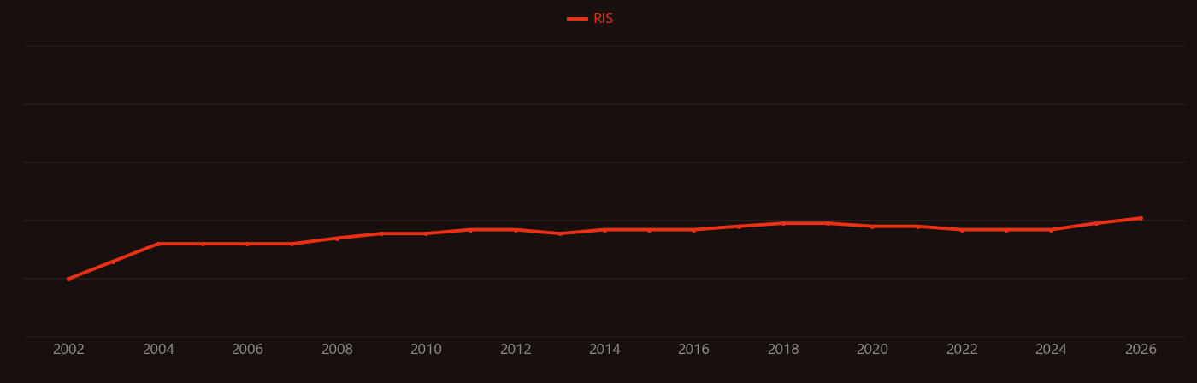Click the 2004 data point on the RIS line
This screenshot has height=383, width=1197.
click(158, 244)
